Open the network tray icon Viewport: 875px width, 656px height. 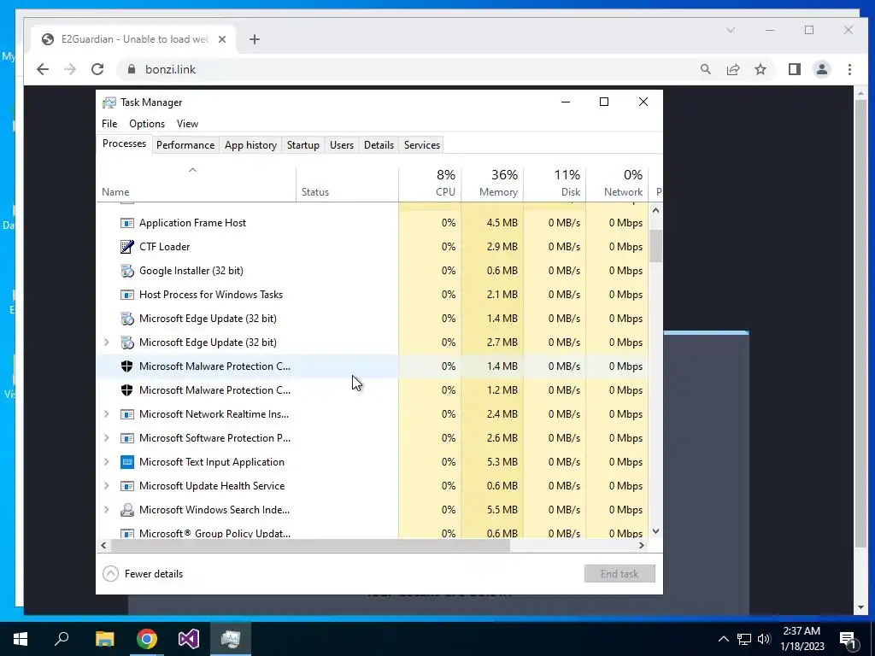click(744, 639)
